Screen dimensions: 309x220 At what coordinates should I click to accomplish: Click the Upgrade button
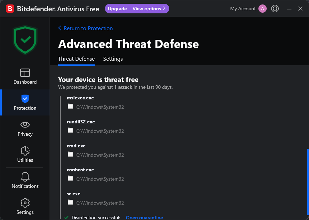pyautogui.click(x=117, y=9)
